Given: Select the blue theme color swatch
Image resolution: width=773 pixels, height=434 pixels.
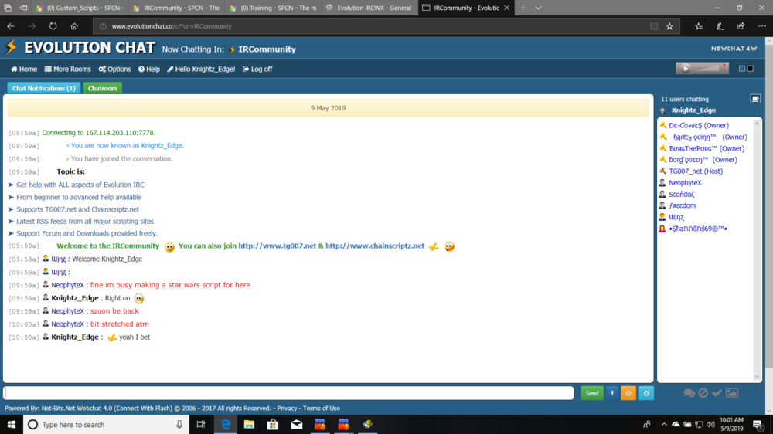Looking at the screenshot, I should pos(741,69).
